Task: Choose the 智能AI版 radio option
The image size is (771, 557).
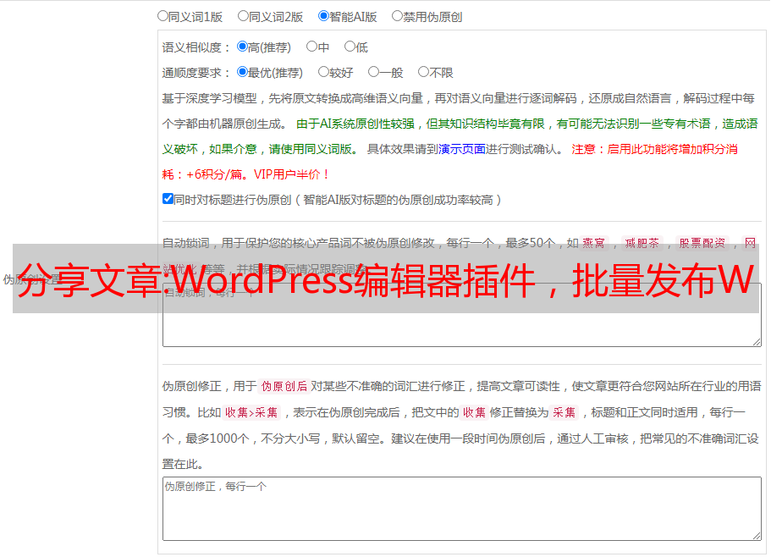Action: point(323,16)
